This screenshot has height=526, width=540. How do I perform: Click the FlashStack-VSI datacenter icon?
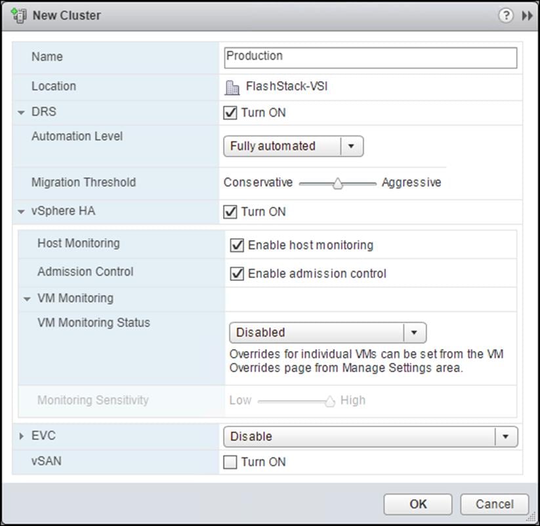pos(232,86)
